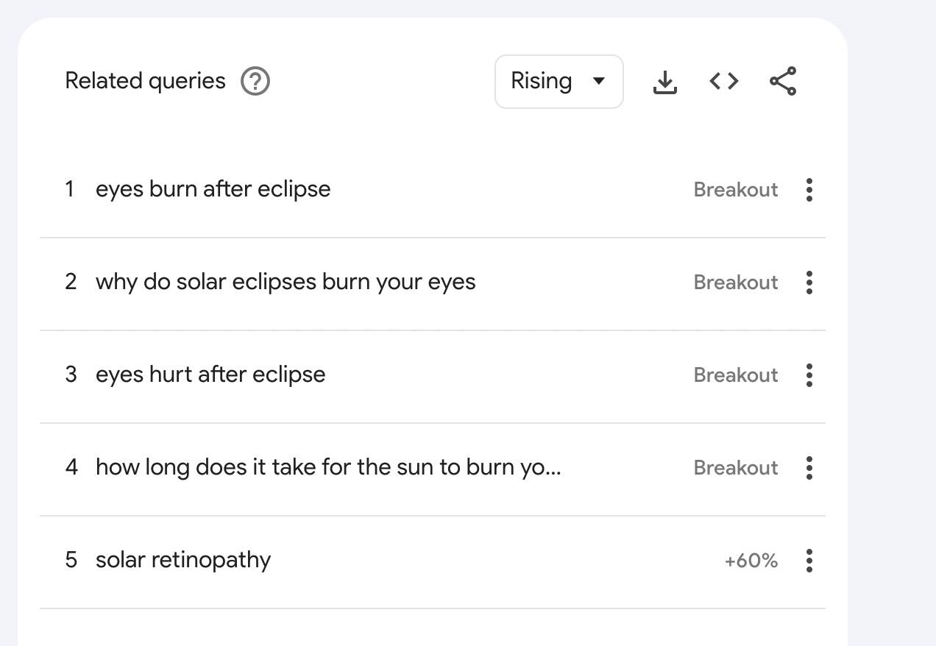Open more options for 'eyes burn after eclipse'
The height and width of the screenshot is (646, 936).
pos(809,190)
